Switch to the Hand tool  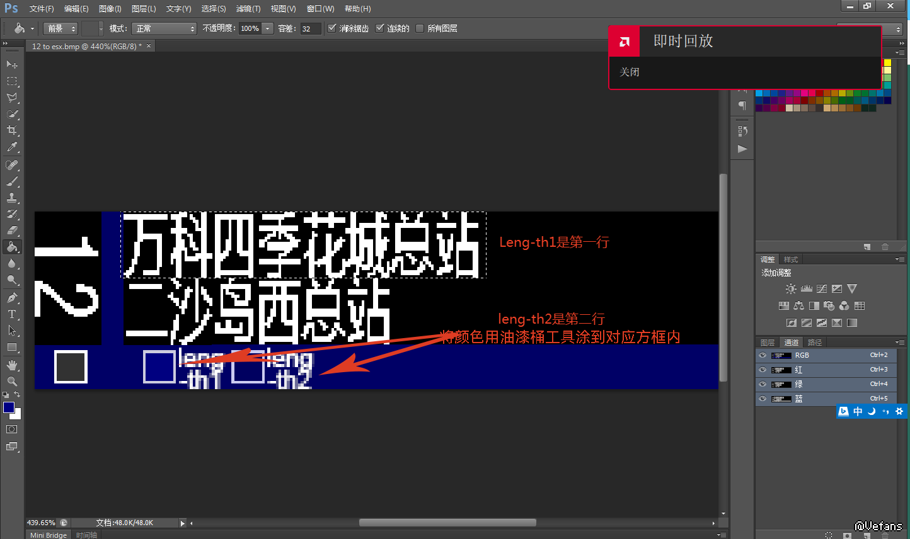click(11, 365)
